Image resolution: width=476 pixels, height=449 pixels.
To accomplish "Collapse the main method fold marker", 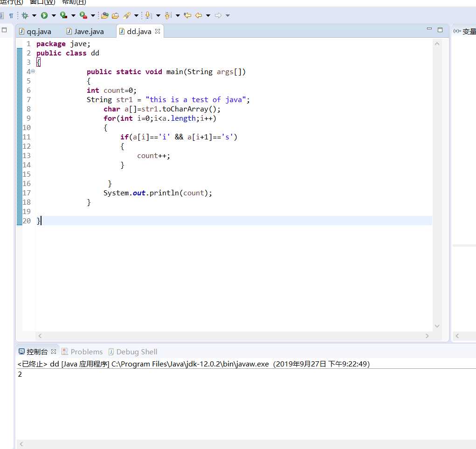I will (33, 71).
